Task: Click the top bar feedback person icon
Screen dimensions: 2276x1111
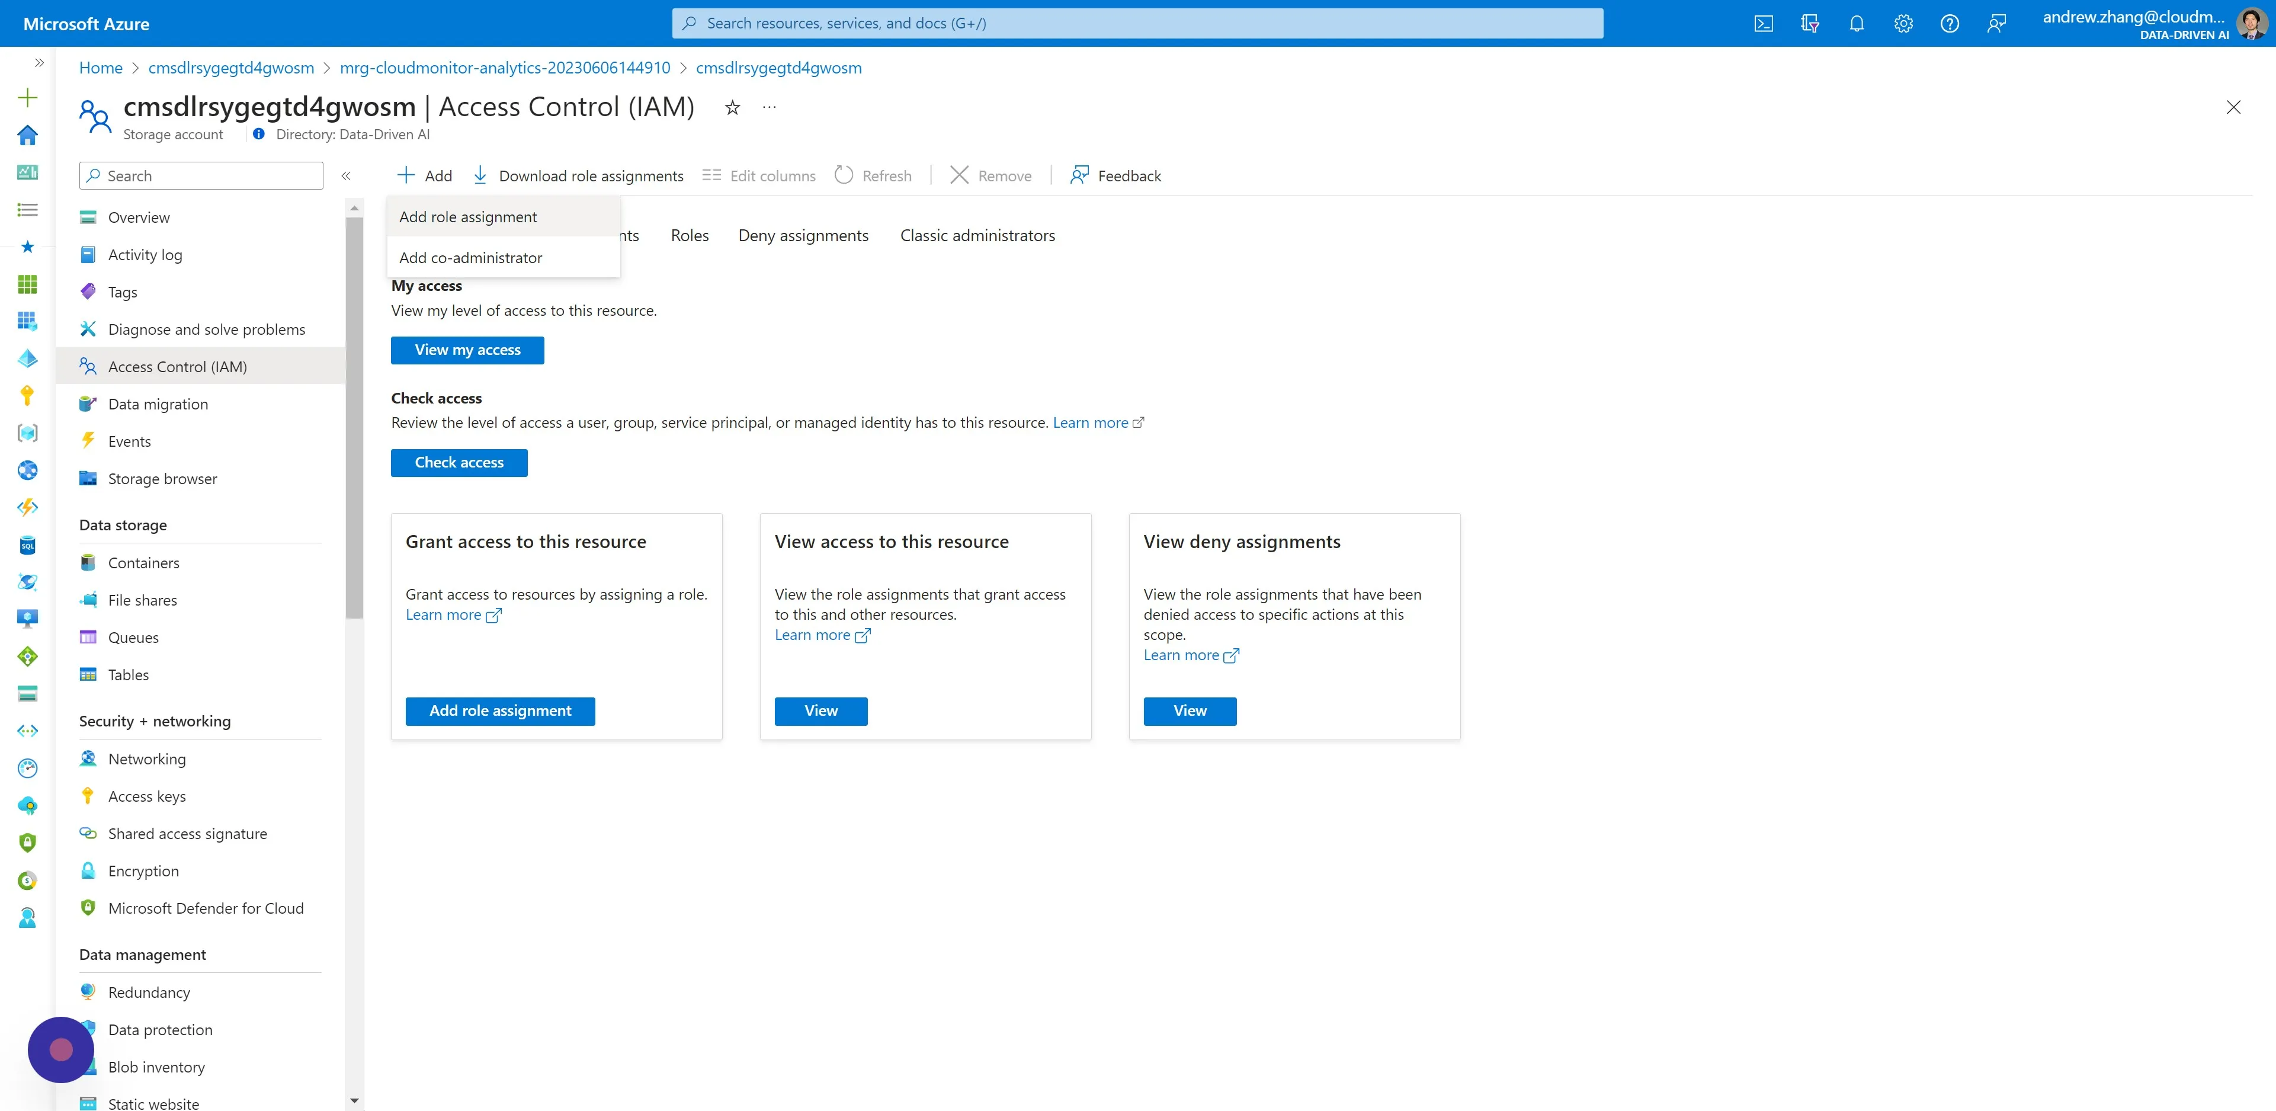Action: pos(1996,24)
